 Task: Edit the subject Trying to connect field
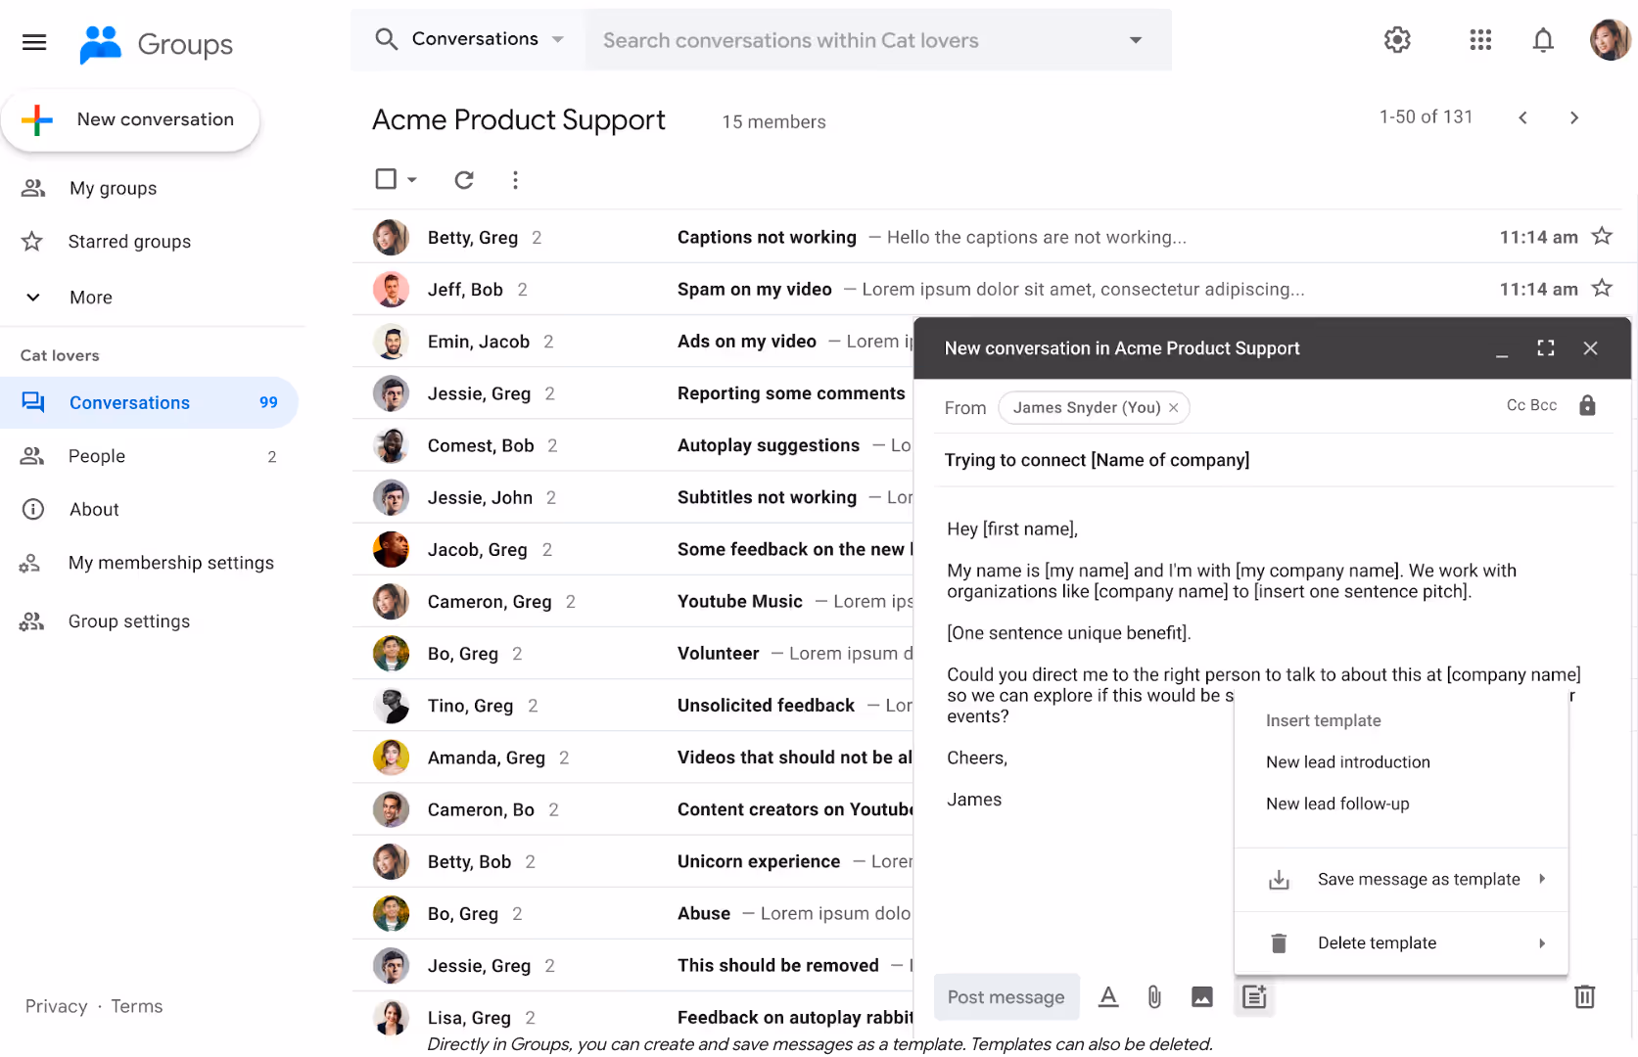(1273, 460)
